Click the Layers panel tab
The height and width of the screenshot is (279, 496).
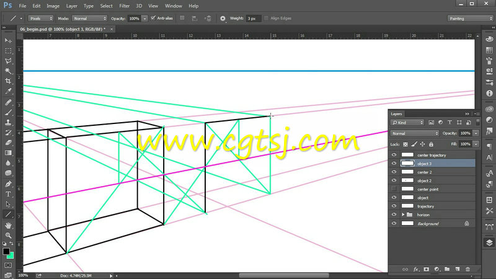(396, 114)
